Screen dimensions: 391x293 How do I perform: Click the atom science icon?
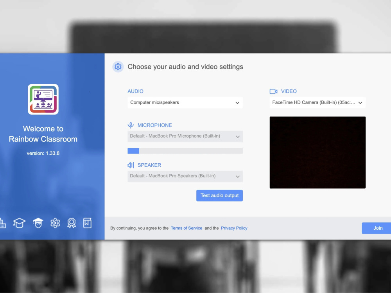[x=55, y=223]
